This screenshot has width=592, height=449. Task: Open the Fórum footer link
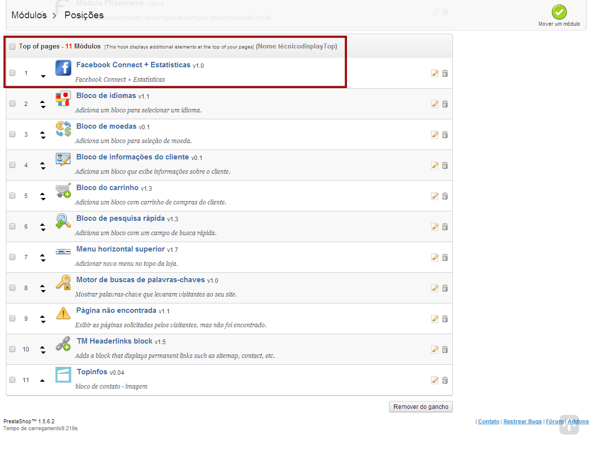point(554,421)
